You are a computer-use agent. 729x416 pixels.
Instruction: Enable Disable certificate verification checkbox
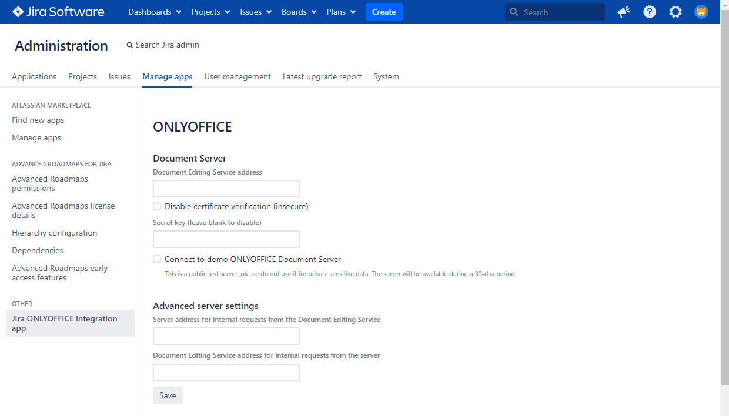pyautogui.click(x=157, y=206)
